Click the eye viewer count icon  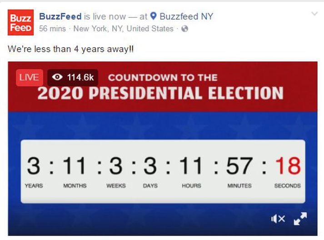[x=57, y=77]
